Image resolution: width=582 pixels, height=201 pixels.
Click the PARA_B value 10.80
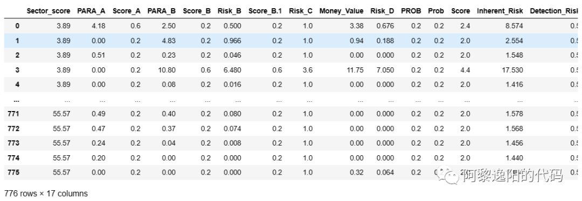coord(169,70)
